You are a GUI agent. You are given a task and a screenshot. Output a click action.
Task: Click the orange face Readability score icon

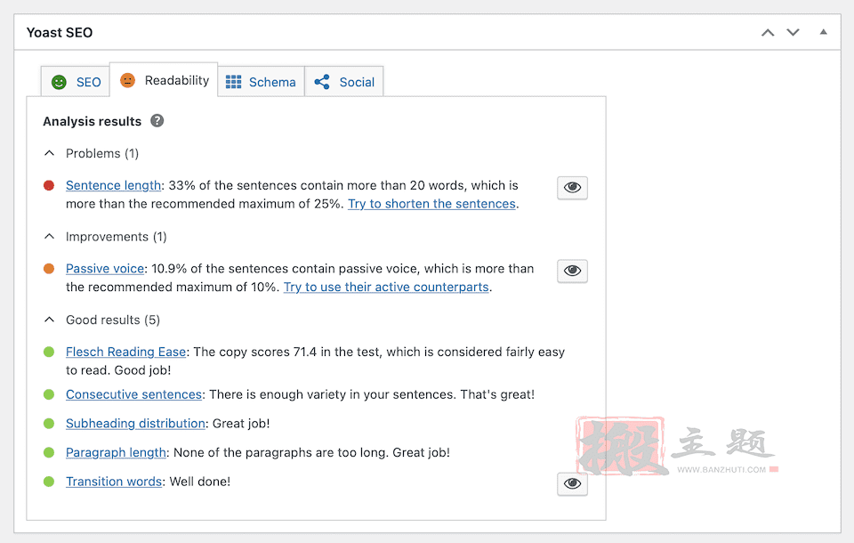pyautogui.click(x=127, y=81)
